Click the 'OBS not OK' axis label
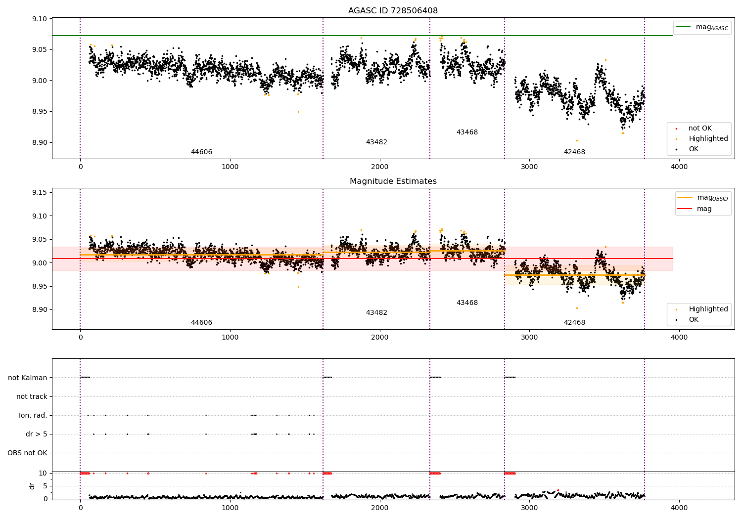Screen dimensions: 742x519 [27, 453]
